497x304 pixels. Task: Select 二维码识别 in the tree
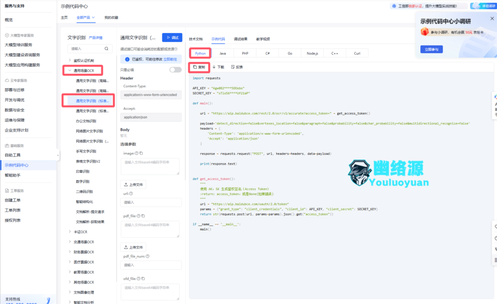coord(84,192)
